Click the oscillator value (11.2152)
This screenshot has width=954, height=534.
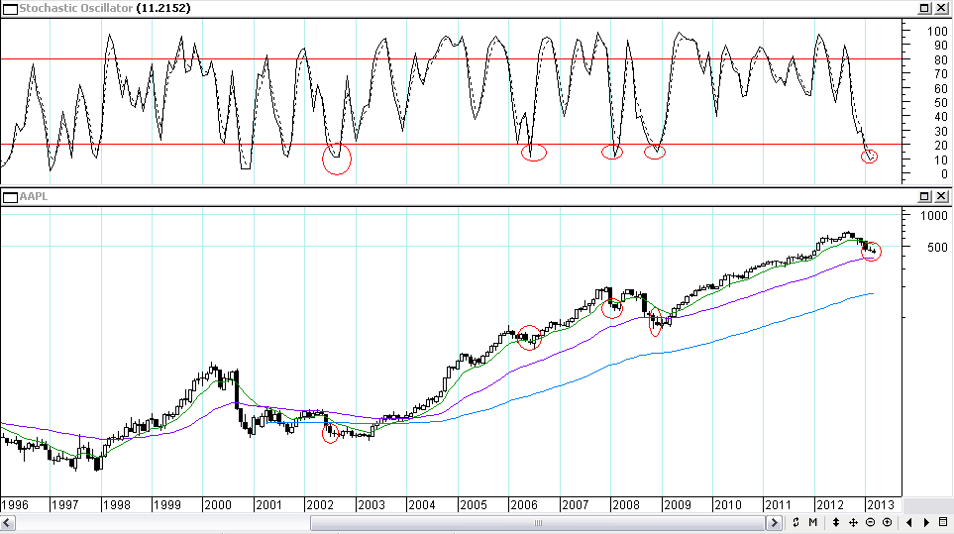pyautogui.click(x=163, y=8)
